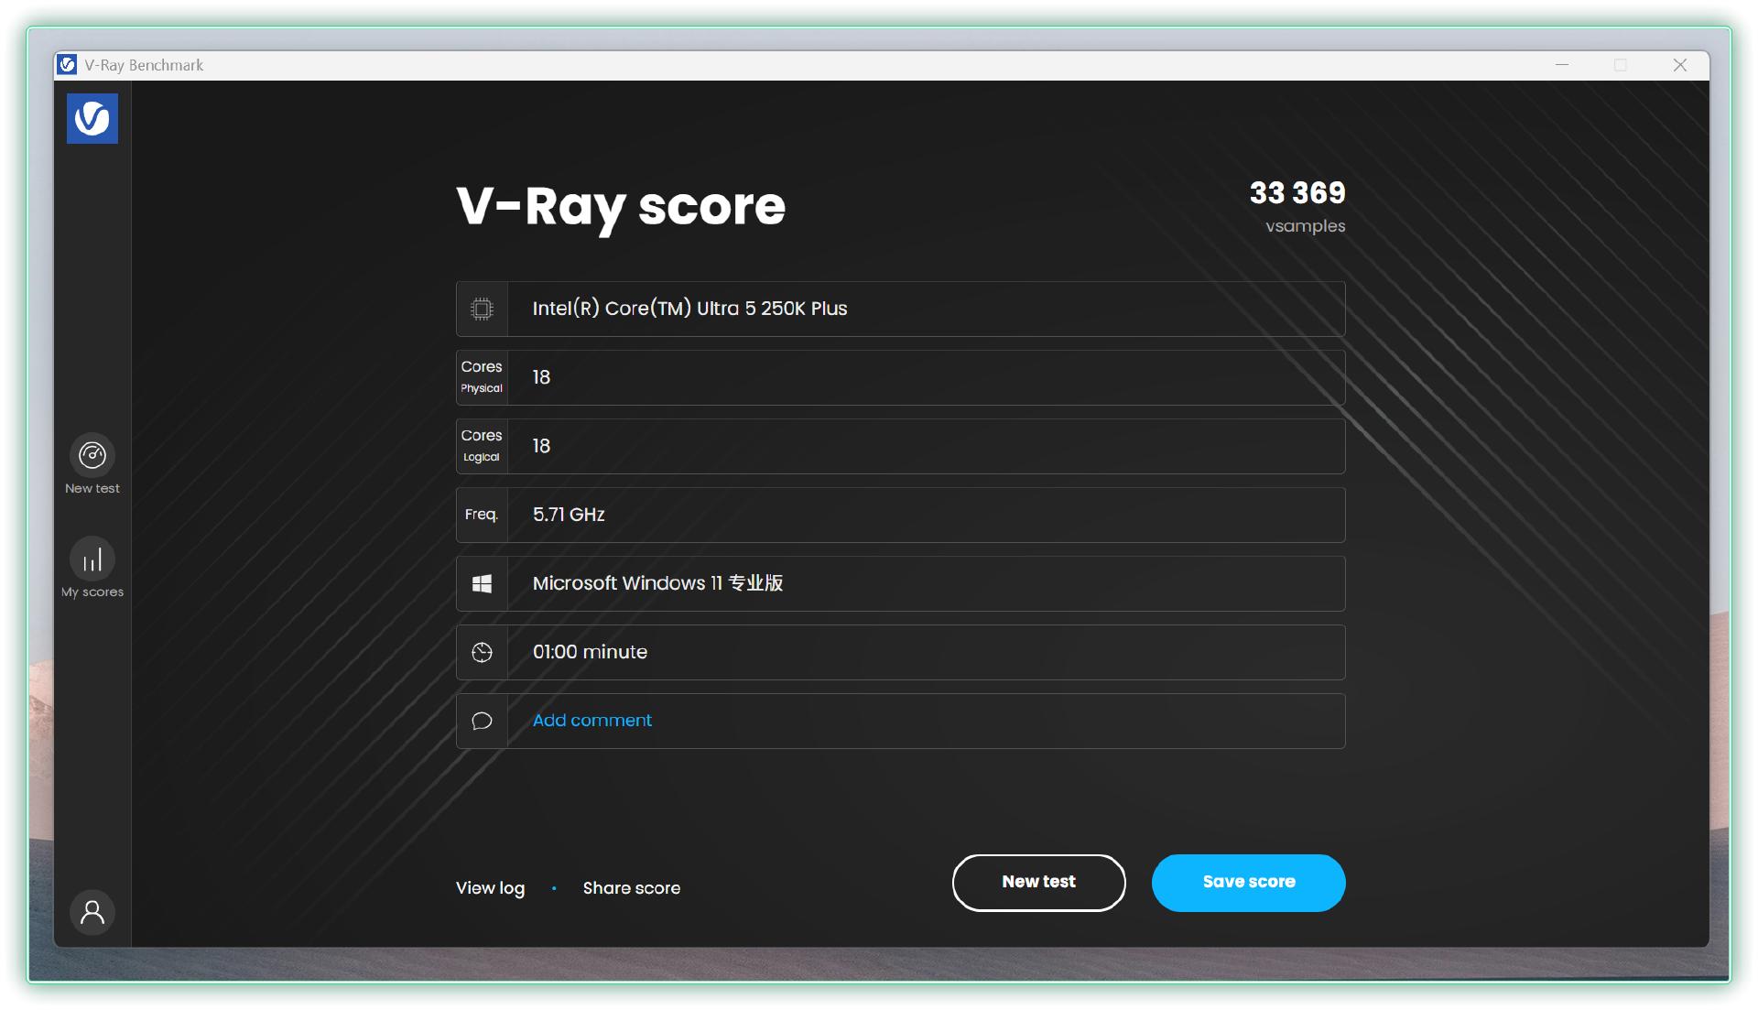Image resolution: width=1758 pixels, height=1010 pixels.
Task: Click the clock icon beside 01:00 minute
Action: 482,652
